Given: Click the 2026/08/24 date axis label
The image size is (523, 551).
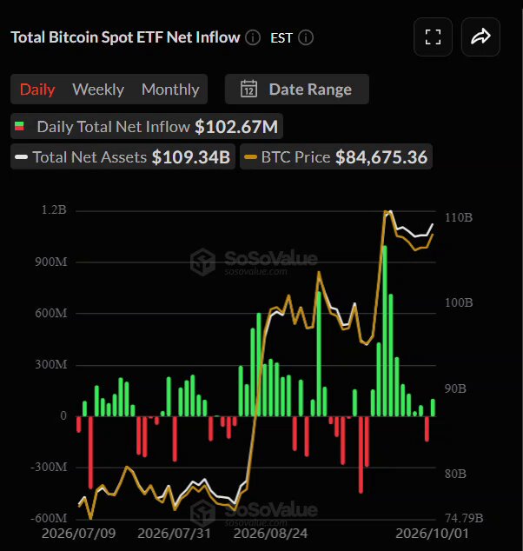Looking at the screenshot, I should tap(270, 534).
